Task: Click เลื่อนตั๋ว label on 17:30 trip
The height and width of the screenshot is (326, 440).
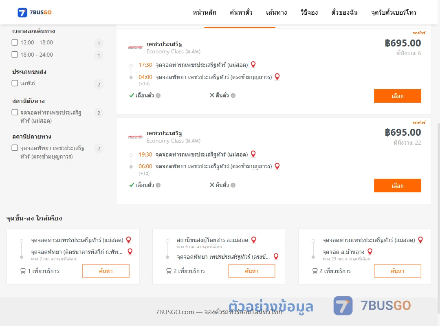Action: (145, 95)
